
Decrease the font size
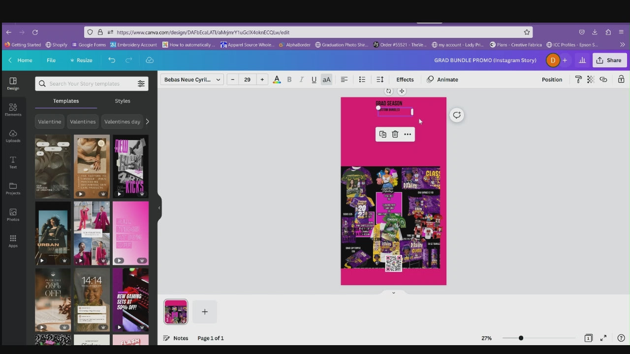tap(233, 80)
